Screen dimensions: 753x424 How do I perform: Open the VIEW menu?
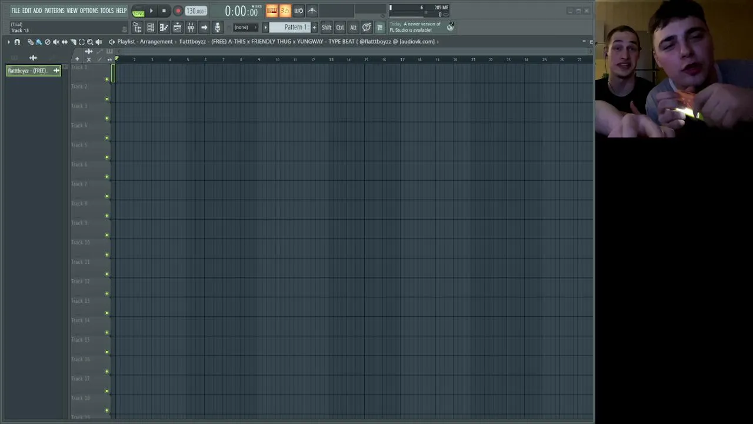(72, 11)
